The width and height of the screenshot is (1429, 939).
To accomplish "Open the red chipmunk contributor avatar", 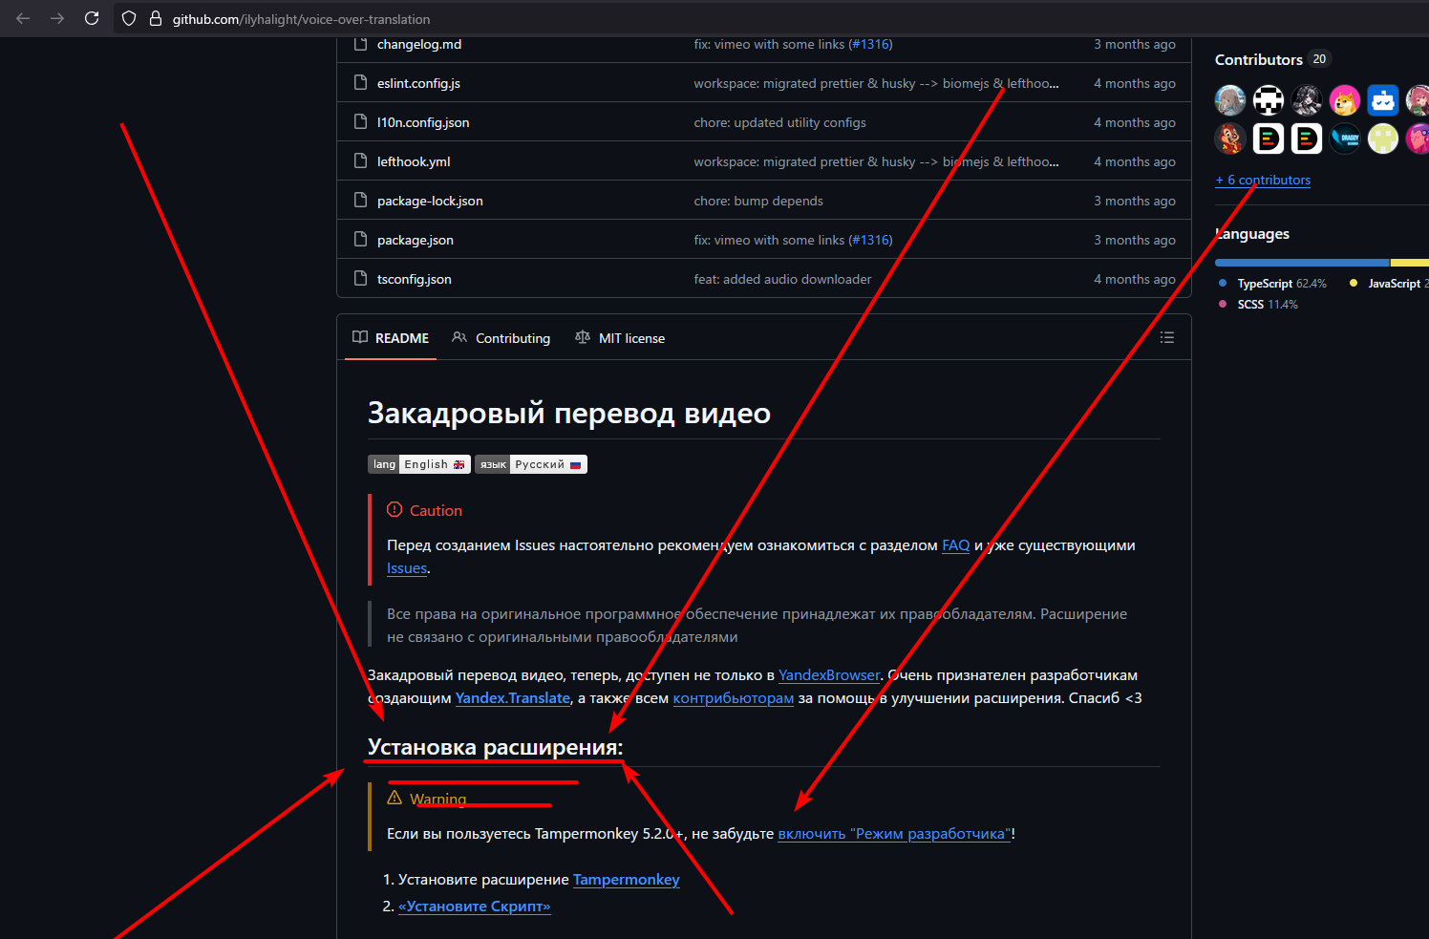I will tap(1230, 139).
